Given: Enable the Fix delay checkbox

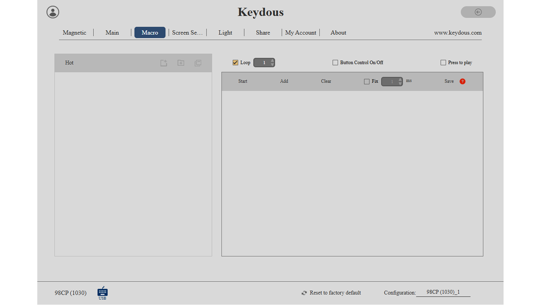Looking at the screenshot, I should [367, 81].
